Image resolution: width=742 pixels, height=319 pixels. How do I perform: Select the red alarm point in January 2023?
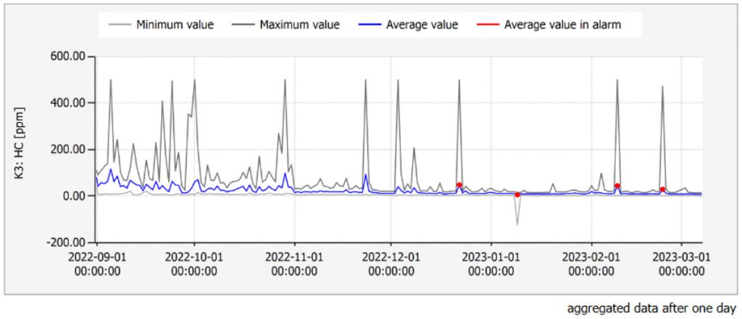point(517,194)
